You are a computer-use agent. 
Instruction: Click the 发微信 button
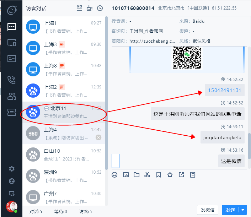click(x=207, y=210)
